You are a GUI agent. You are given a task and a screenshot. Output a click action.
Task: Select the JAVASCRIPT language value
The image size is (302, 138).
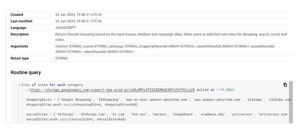pos(65,28)
